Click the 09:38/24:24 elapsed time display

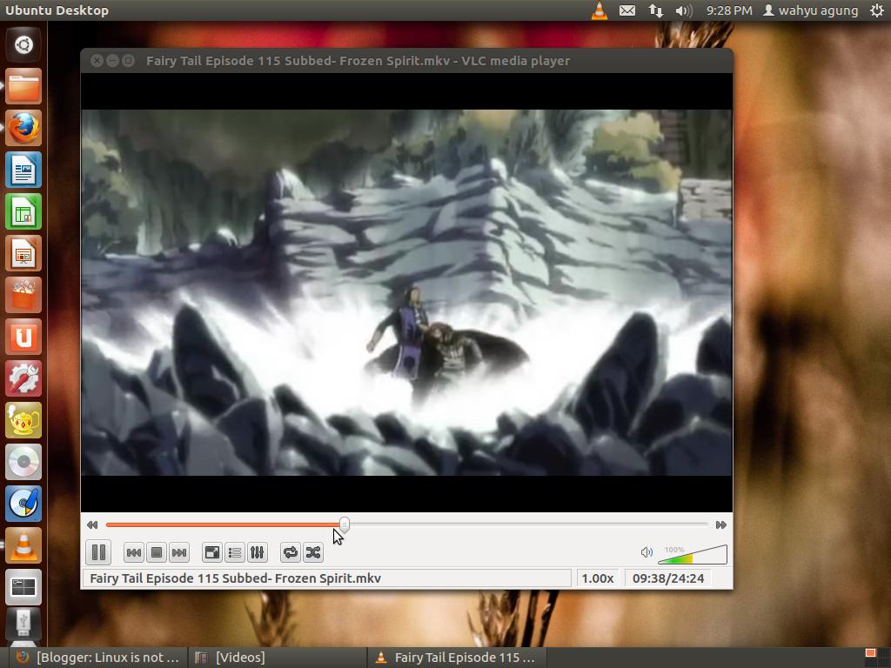(668, 578)
